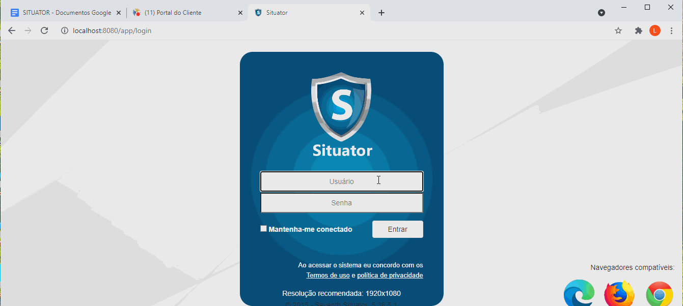
Task: Open the Chrome profile avatar
Action: click(655, 30)
